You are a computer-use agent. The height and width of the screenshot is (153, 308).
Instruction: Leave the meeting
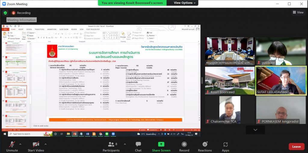pos(296,146)
